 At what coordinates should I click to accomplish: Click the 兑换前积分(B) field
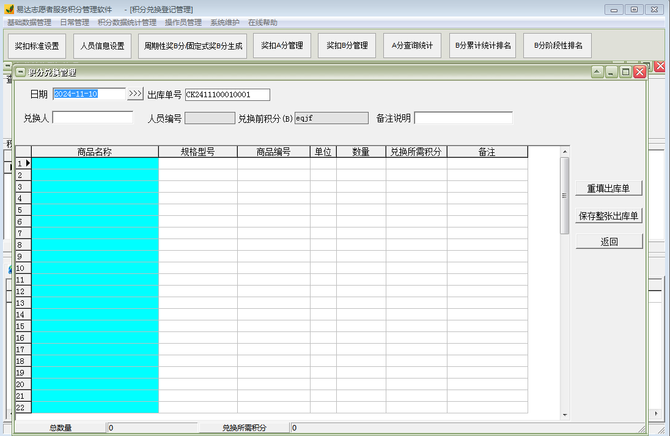tap(331, 118)
